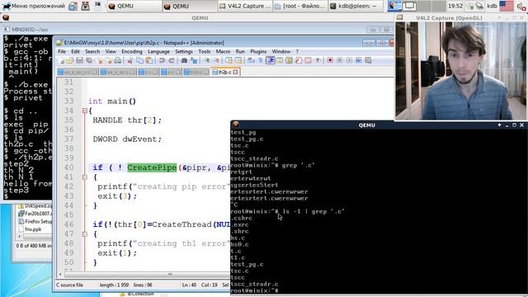Click 'C source file' in the status bar
This screenshot has height=297, width=528.
tap(69, 285)
